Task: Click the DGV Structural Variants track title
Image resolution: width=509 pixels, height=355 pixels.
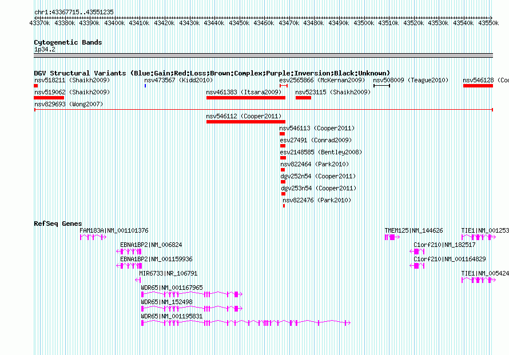Action: [x=212, y=73]
